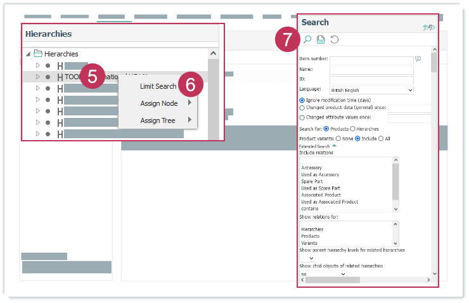Image resolution: width=469 pixels, height=303 pixels.
Task: Collapse the Hierarchies root tree node
Action: click(x=28, y=55)
